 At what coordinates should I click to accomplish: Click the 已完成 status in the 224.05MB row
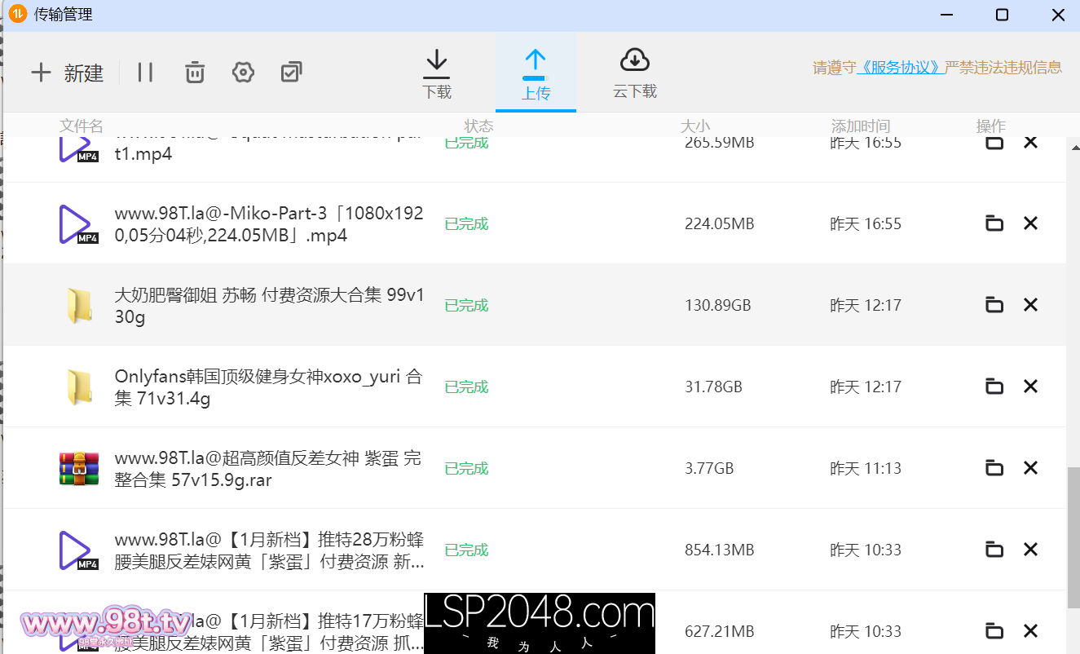point(466,223)
